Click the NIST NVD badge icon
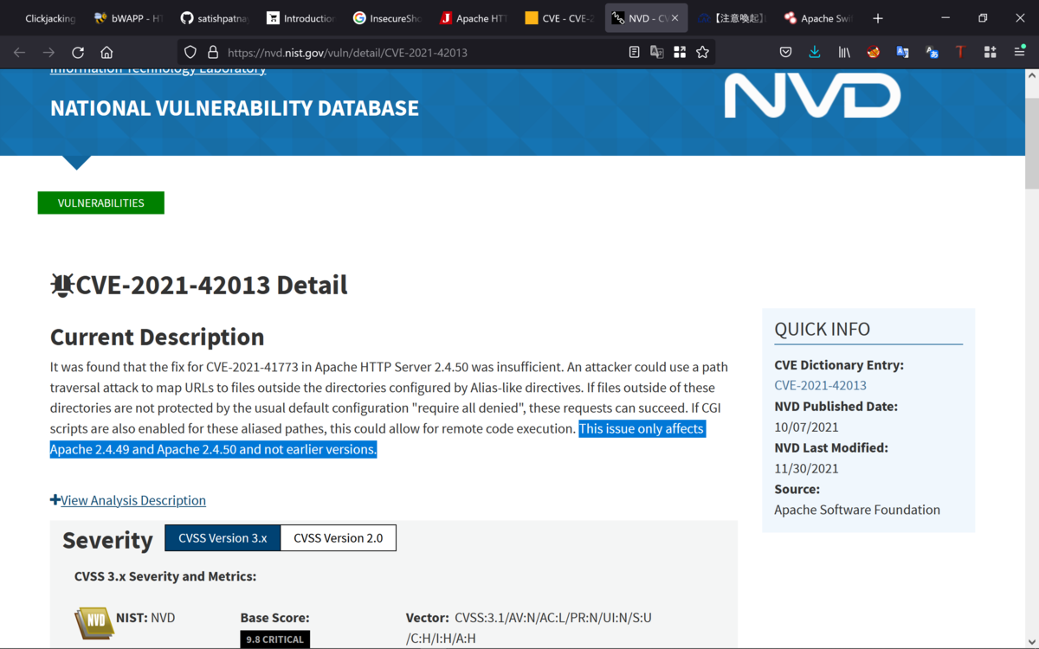The height and width of the screenshot is (649, 1039). click(x=94, y=622)
